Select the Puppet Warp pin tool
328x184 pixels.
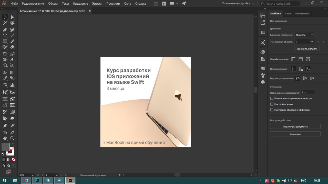click(x=12, y=60)
